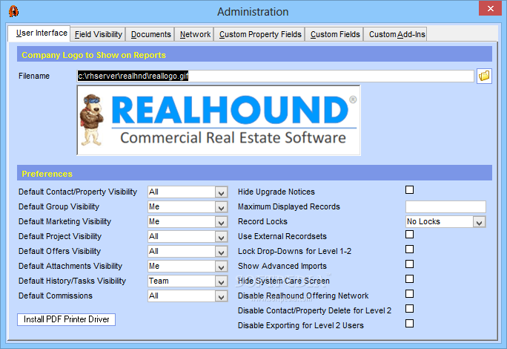Switch to the Network tab
507x349 pixels.
(195, 34)
